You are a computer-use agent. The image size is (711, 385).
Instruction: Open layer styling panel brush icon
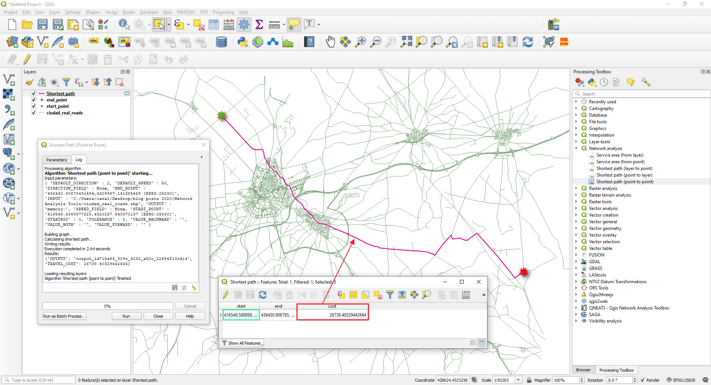[x=30, y=82]
